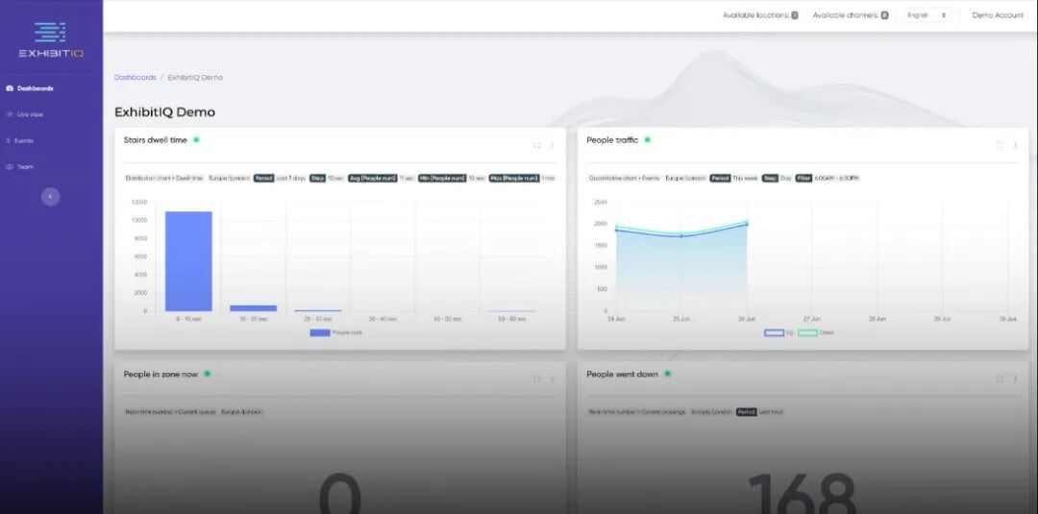This screenshot has width=1038, height=514.
Task: Click the Filter tag in People traffic
Action: (803, 178)
